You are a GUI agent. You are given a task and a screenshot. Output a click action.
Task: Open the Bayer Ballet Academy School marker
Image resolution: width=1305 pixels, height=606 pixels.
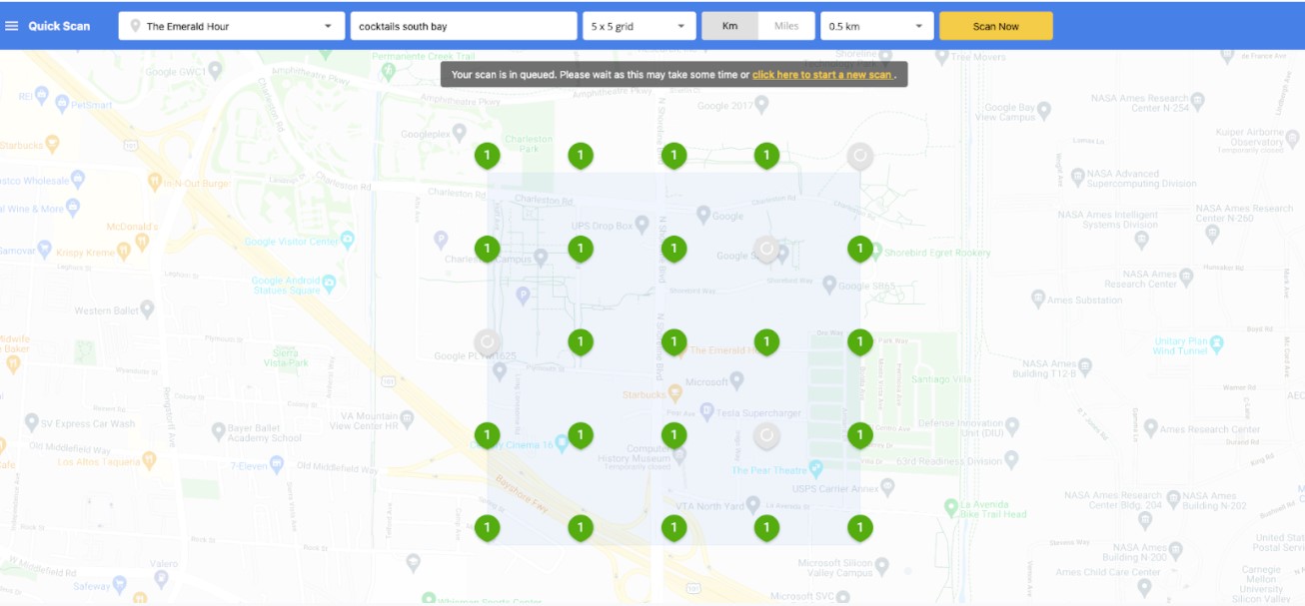tap(219, 431)
